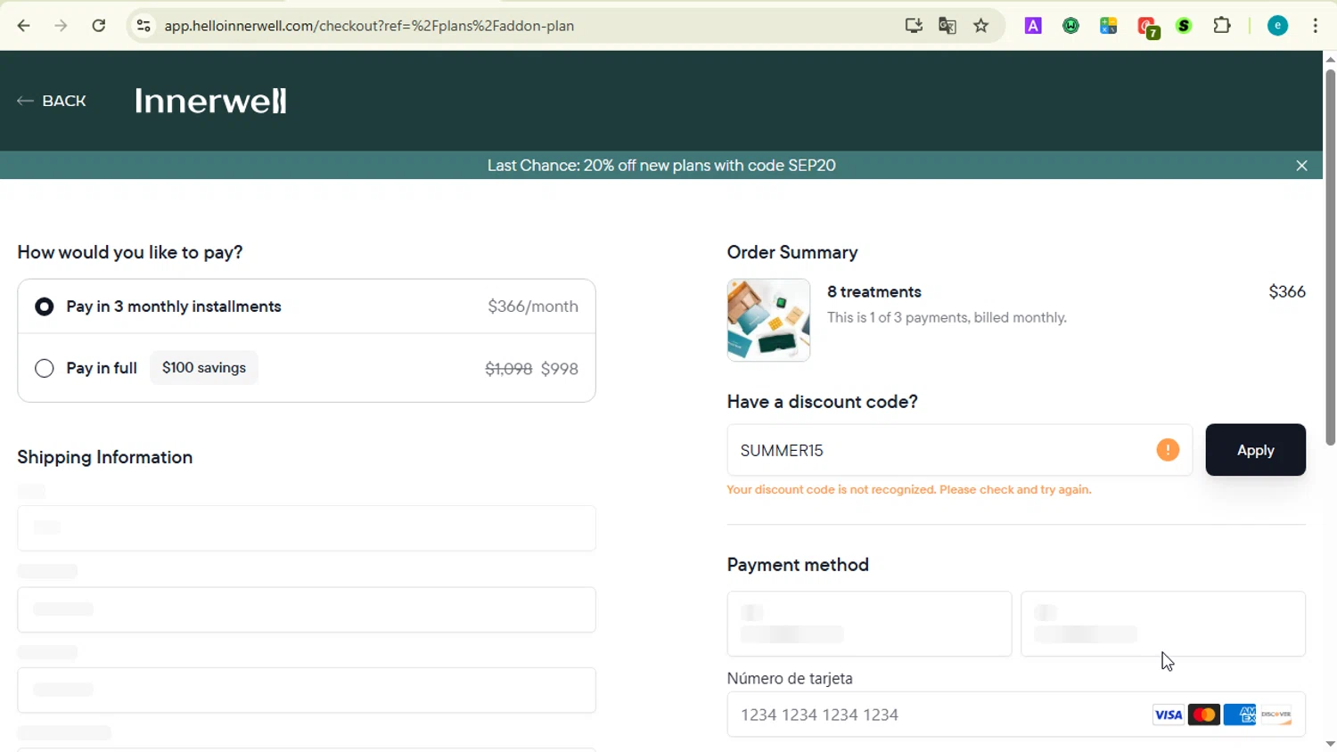Viewport: 1337px width, 752px height.
Task: Click the second loading payment method option
Action: tap(1163, 624)
